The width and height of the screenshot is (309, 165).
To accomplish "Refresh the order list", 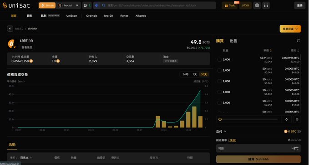I will tap(299, 41).
